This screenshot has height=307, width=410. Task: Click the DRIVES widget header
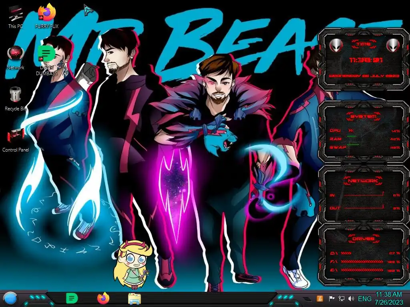coord(364,239)
